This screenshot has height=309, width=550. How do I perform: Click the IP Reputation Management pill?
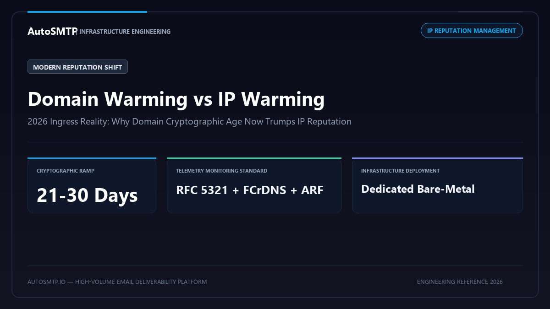pos(472,31)
